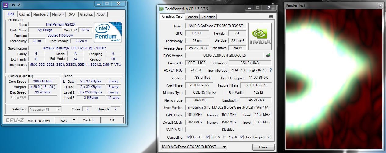Click the CPU-Z title bar icon

[x=5, y=4]
